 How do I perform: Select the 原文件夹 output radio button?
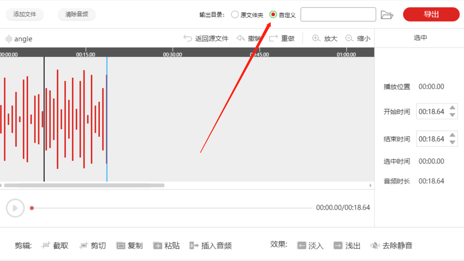[235, 15]
